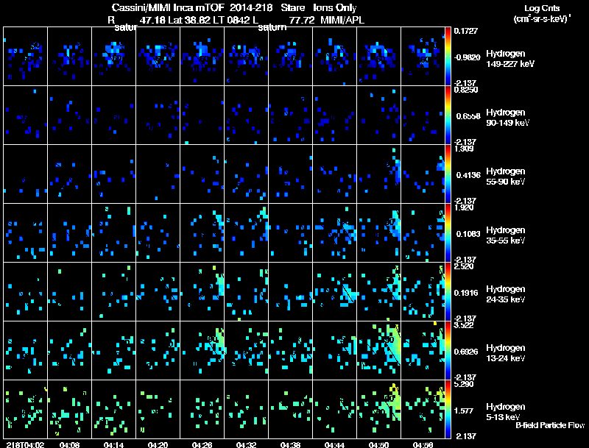Click the MIMI/APL credit text
Screen dimensions: 589x448
[342, 20]
